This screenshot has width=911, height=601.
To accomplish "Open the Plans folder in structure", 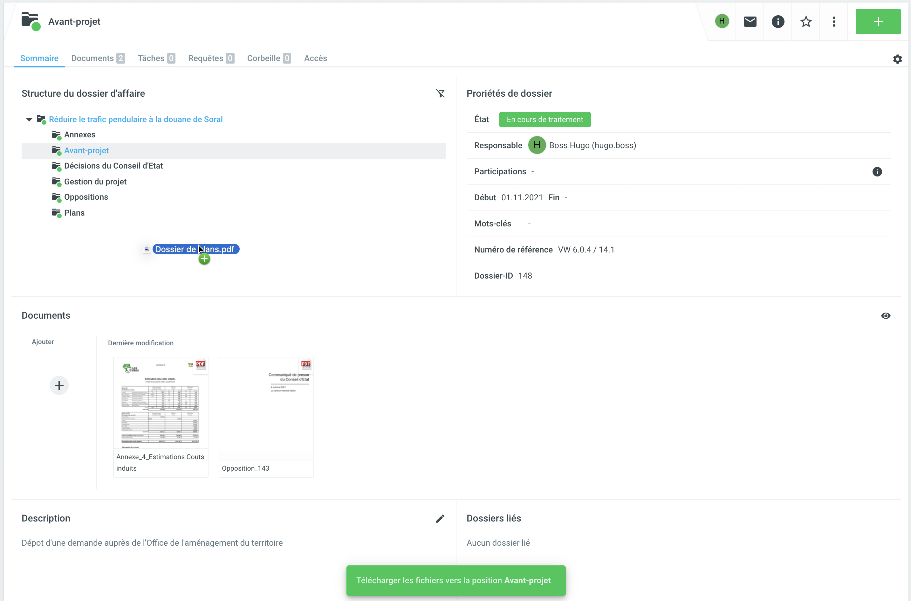I will (74, 213).
